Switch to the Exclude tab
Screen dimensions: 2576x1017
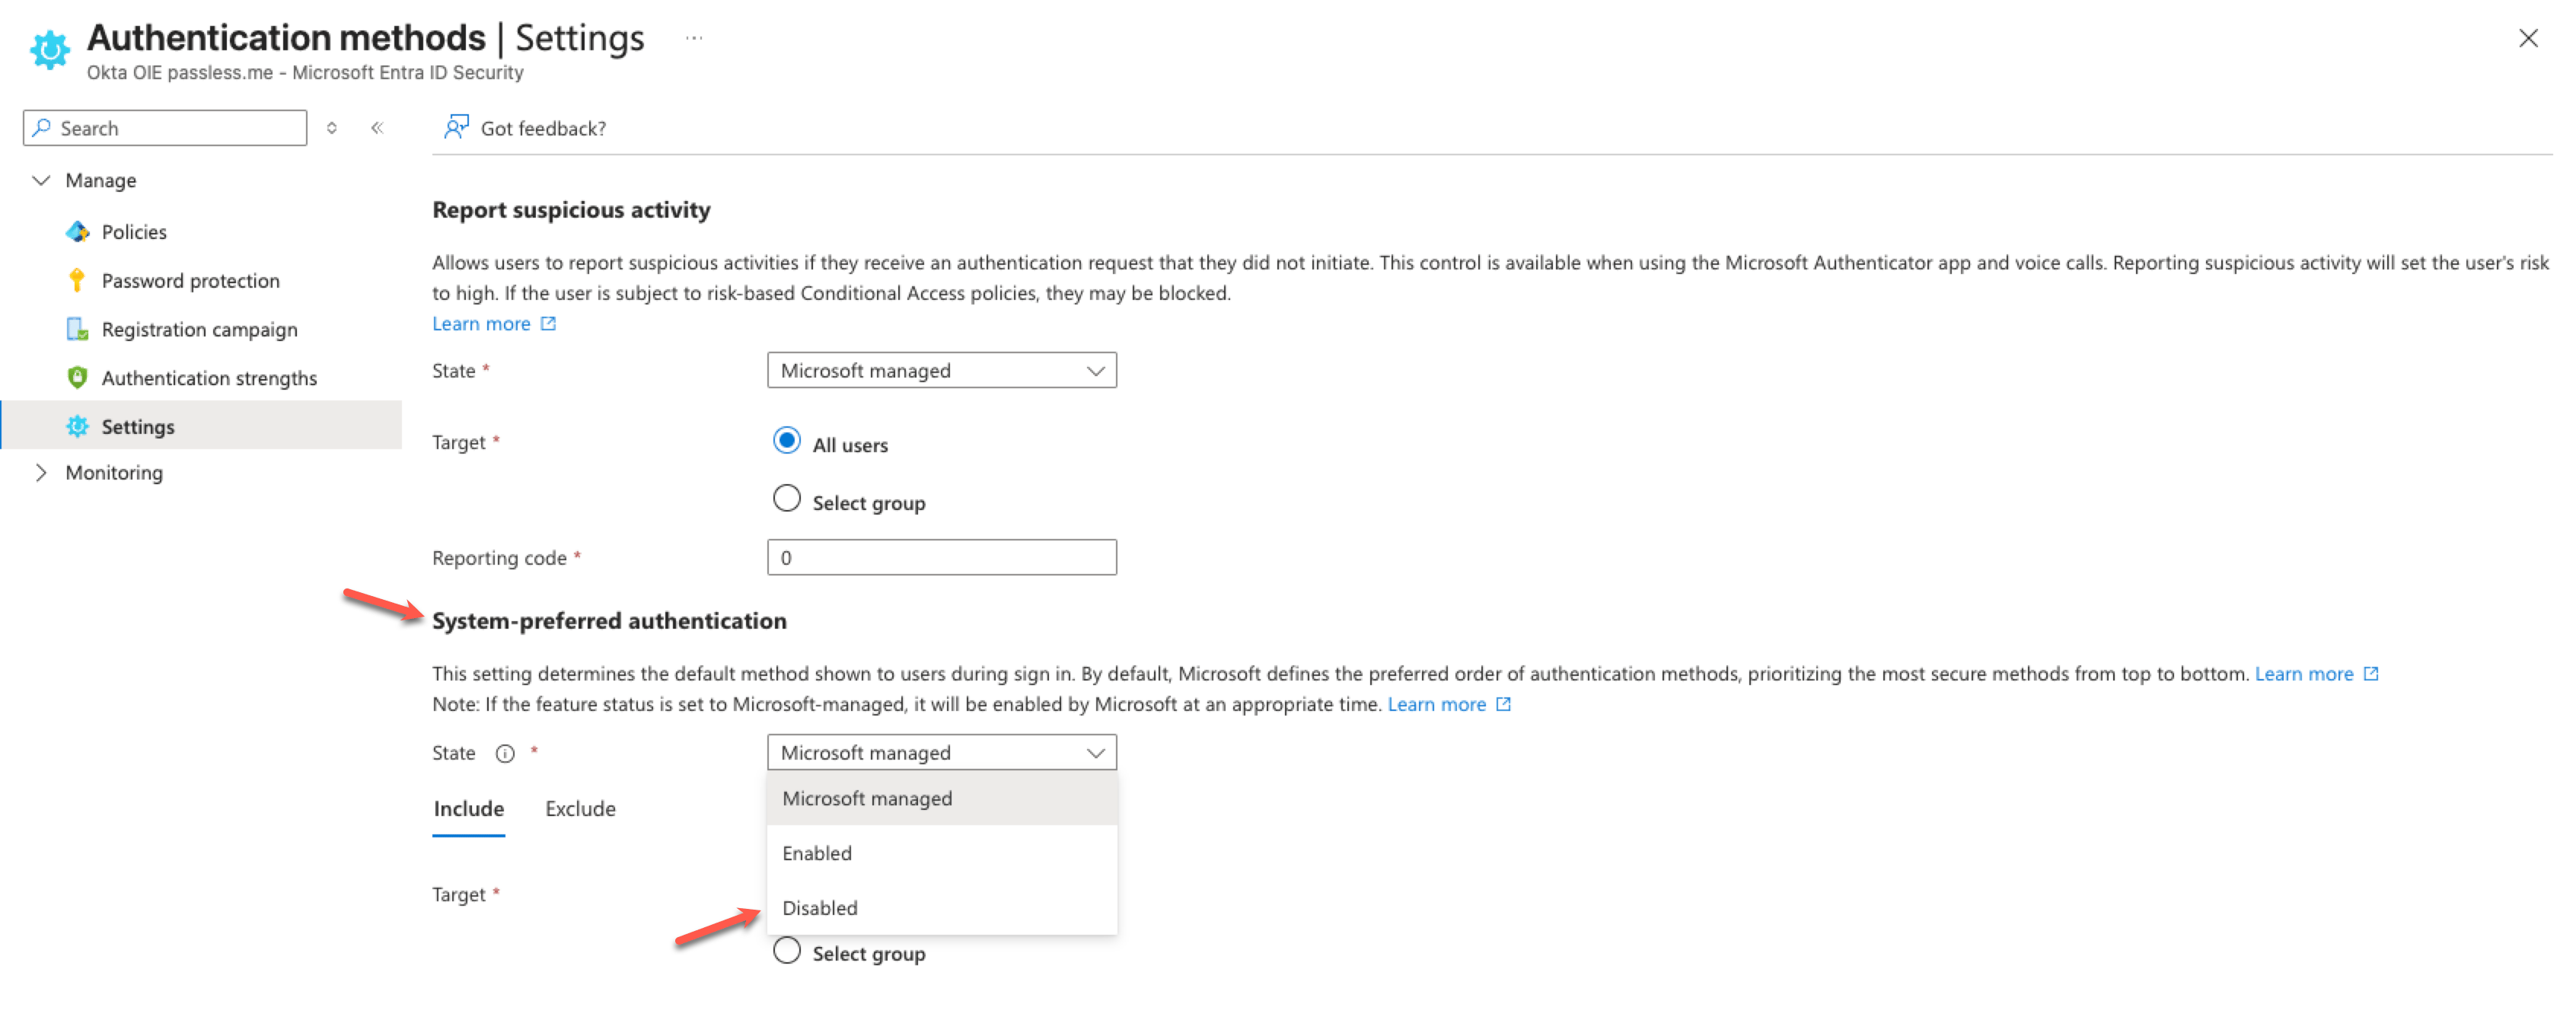(580, 809)
